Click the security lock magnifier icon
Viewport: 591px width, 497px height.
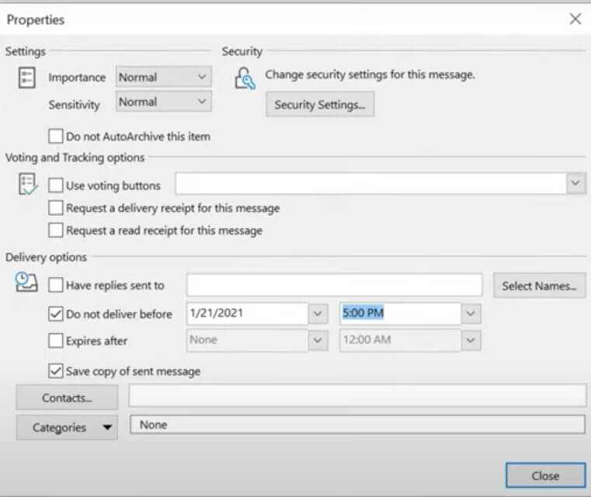pos(245,78)
